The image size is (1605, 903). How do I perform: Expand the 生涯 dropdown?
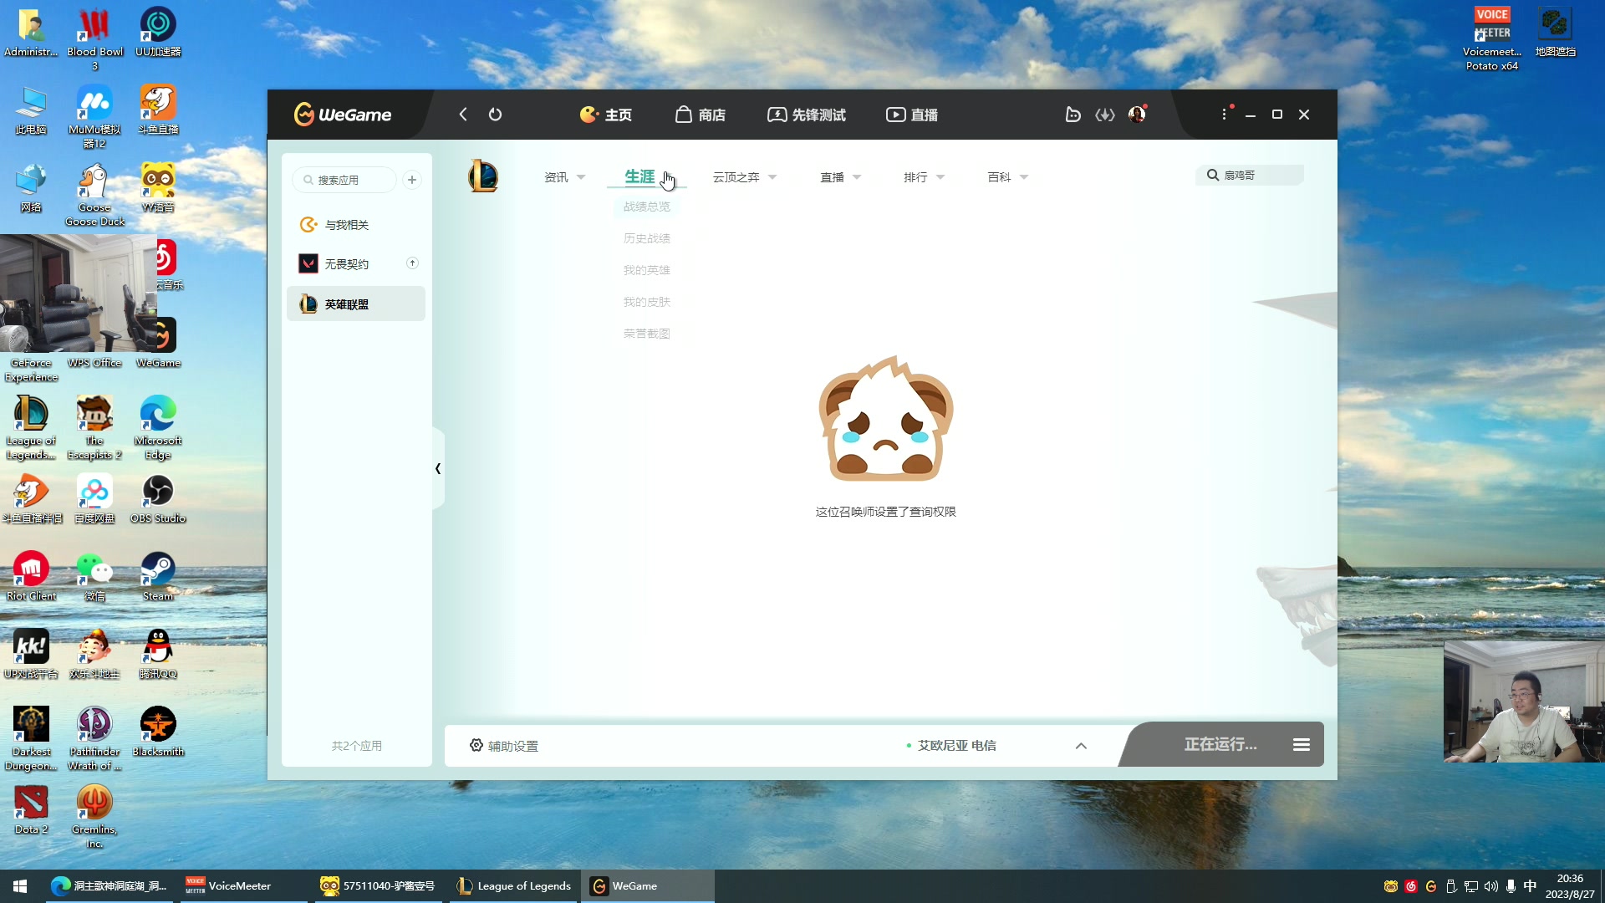(647, 177)
